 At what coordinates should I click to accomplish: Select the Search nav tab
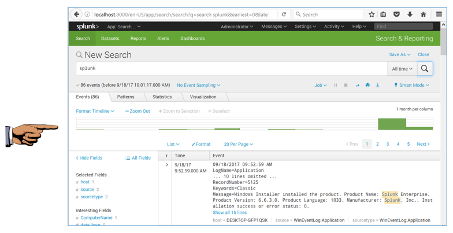[x=83, y=38]
